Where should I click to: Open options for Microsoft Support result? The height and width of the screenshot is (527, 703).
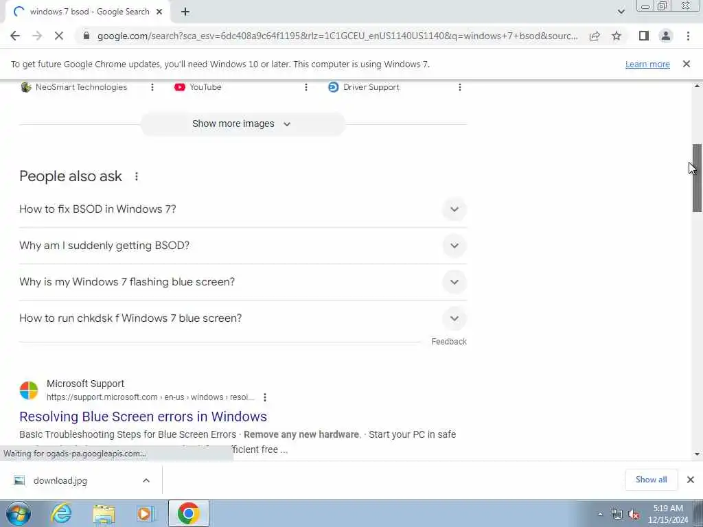265,397
